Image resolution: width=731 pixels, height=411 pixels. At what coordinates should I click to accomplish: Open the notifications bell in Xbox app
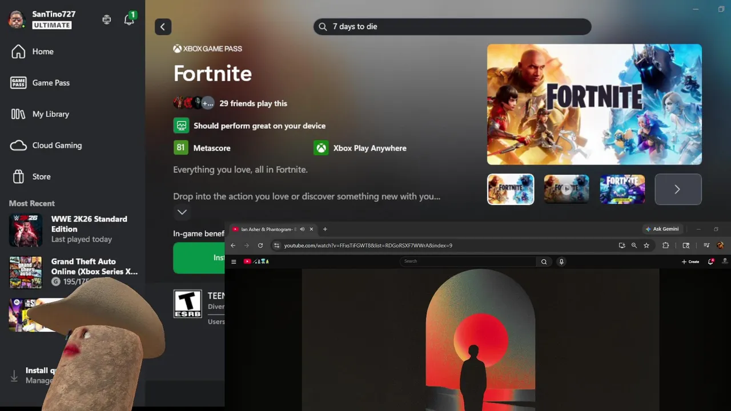pyautogui.click(x=129, y=19)
